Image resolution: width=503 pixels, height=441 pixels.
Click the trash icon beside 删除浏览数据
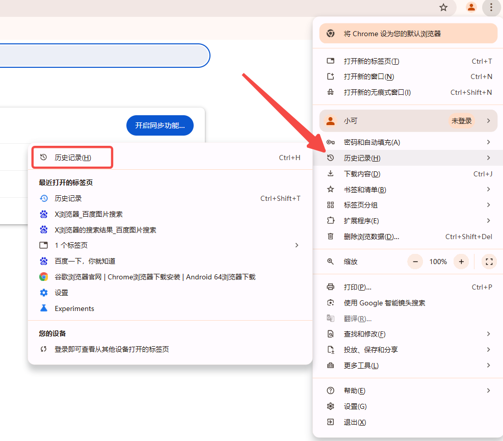click(x=330, y=237)
